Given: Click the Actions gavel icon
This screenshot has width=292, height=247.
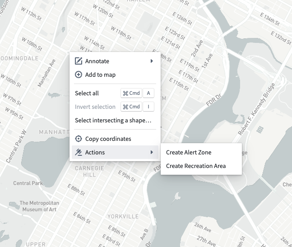Looking at the screenshot, I should [x=79, y=152].
